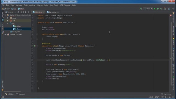176x99 pixels.
Task: Run Main with coverage icon
Action: click(161, 9)
